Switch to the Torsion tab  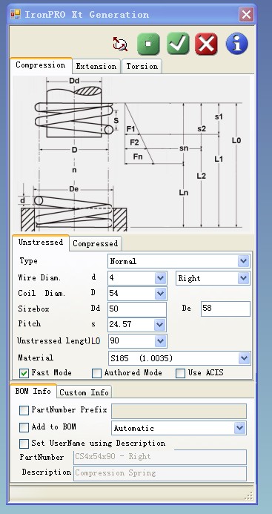pos(142,66)
